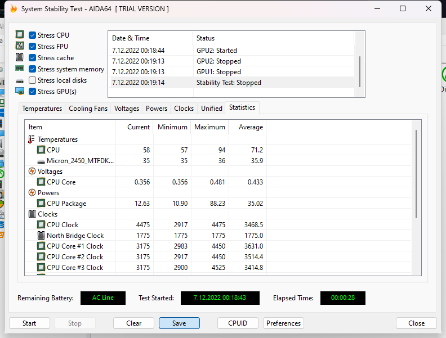
Task: Select the 'GPU2: Started' log entry
Action: pyautogui.click(x=231, y=51)
